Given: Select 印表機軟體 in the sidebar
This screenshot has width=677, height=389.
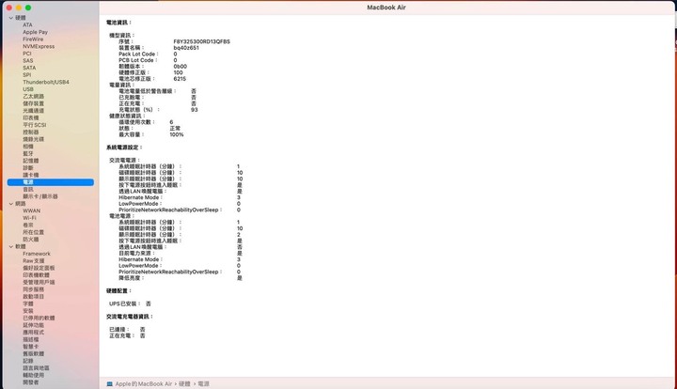Looking at the screenshot, I should pyautogui.click(x=36, y=275).
